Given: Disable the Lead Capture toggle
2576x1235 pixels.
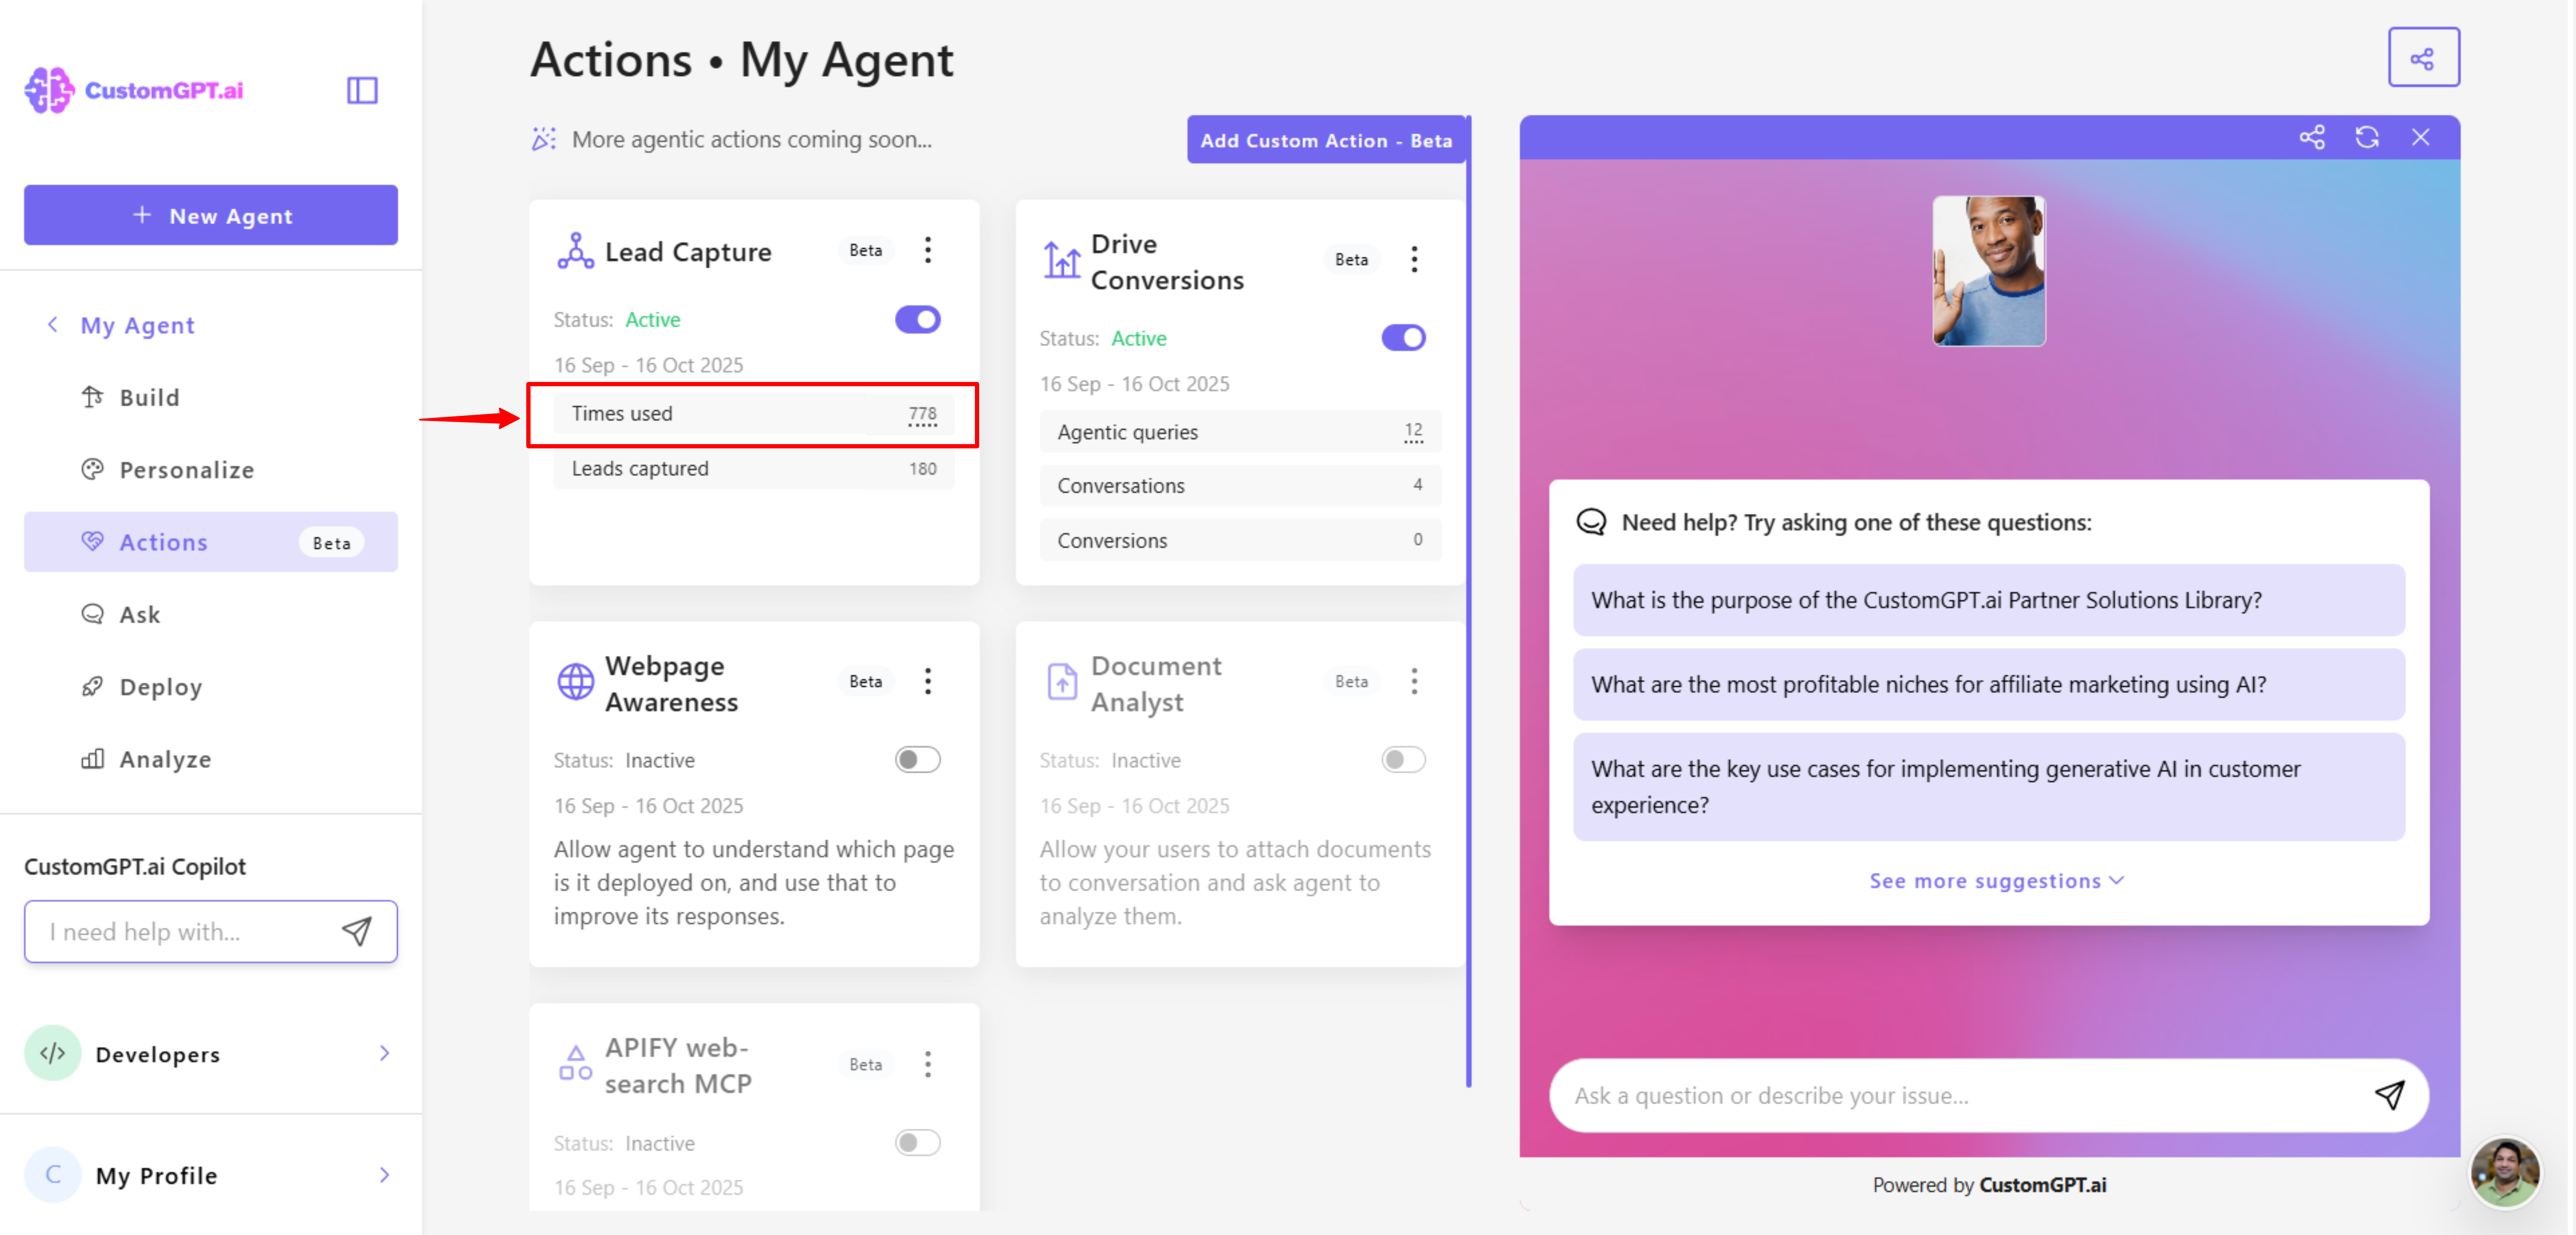Looking at the screenshot, I should [917, 320].
